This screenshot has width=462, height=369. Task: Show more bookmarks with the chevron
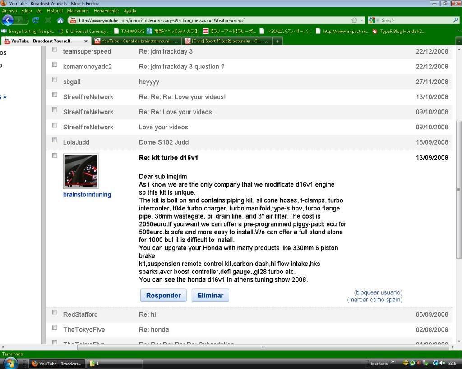[459, 31]
